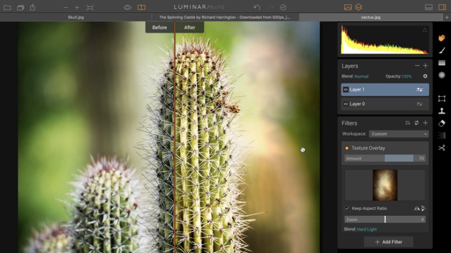Toggle quick preview eye icon
The height and width of the screenshot is (253, 451).
pyautogui.click(x=127, y=7)
